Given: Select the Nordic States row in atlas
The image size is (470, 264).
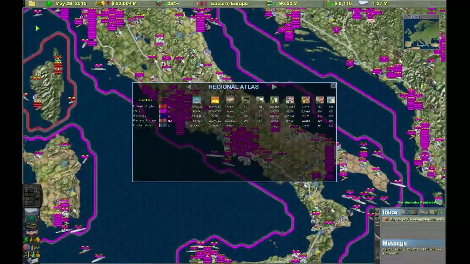Looking at the screenshot, I should tap(234, 125).
